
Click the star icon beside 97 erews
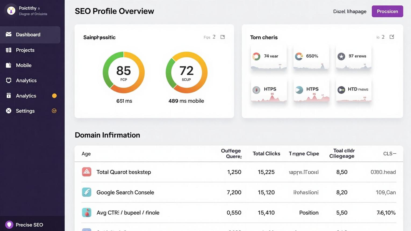click(x=341, y=56)
